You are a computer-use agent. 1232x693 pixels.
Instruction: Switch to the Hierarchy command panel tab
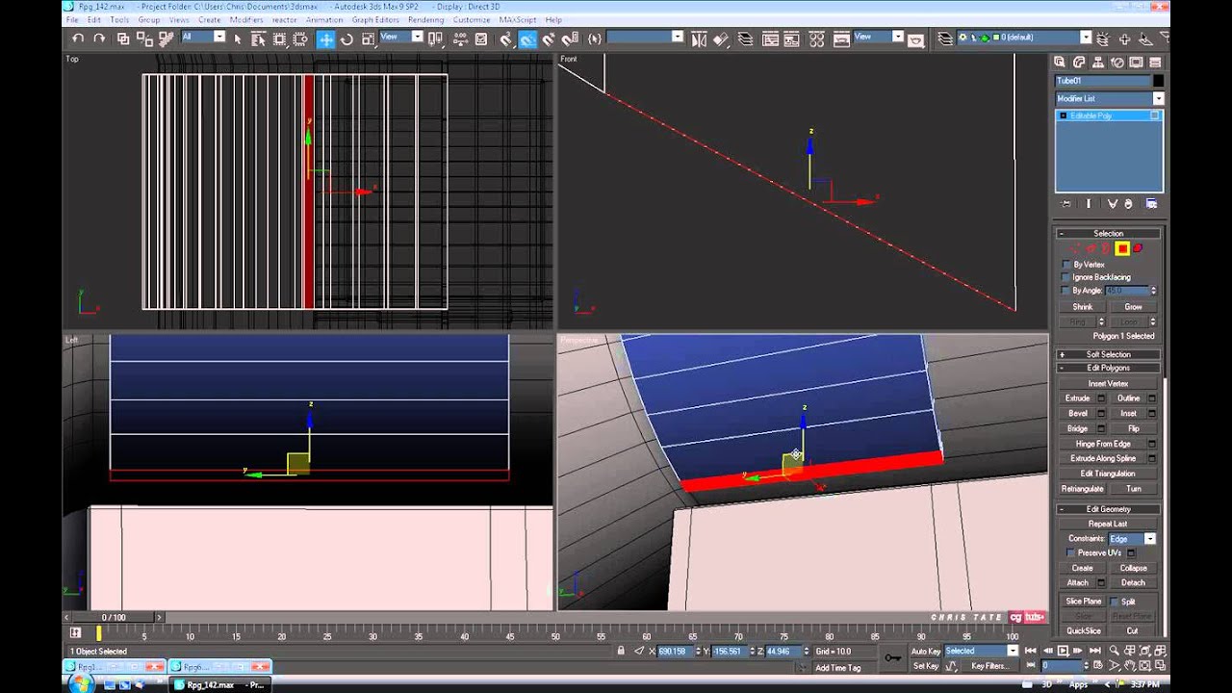[1099, 62]
